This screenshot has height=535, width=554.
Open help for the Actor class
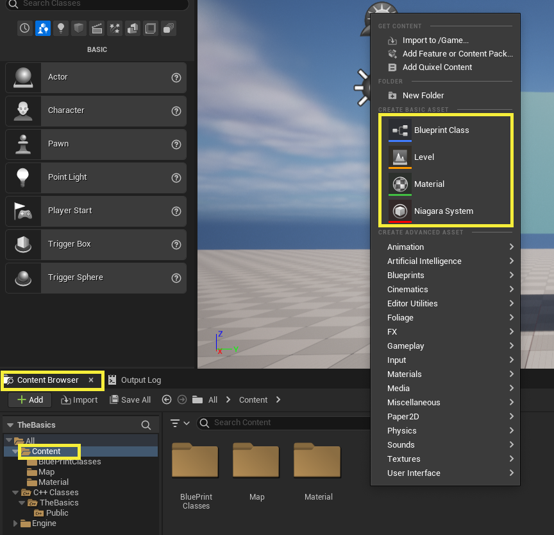(176, 78)
